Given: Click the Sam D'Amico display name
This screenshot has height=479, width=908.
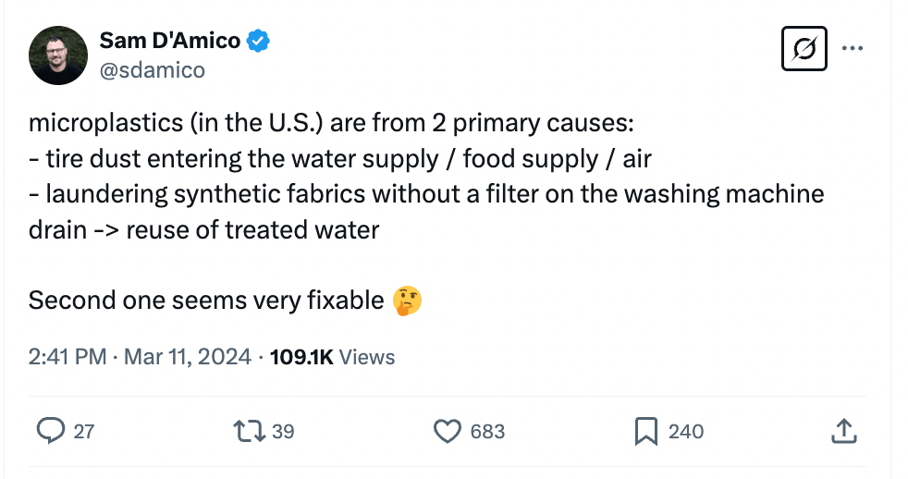Looking at the screenshot, I should (x=169, y=41).
